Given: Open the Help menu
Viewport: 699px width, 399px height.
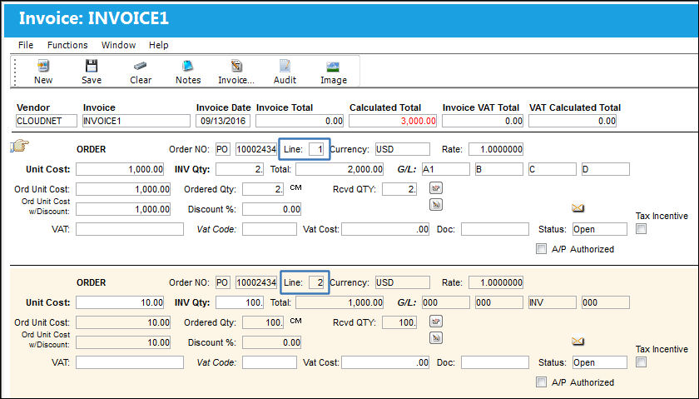Looking at the screenshot, I should [159, 45].
